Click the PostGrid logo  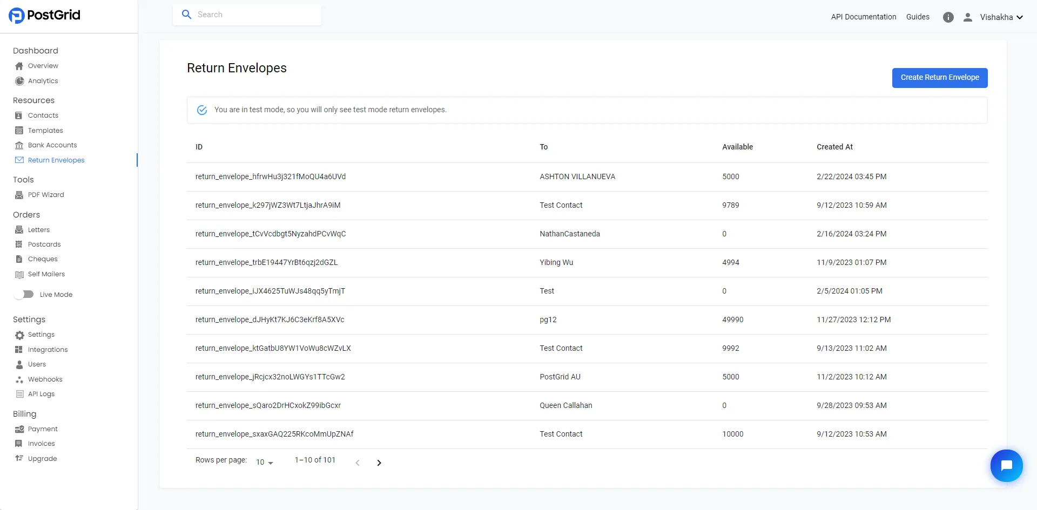[x=44, y=15]
